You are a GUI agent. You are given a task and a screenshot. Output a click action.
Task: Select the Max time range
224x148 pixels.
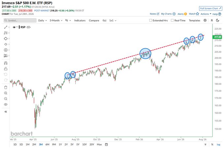coord(99,144)
